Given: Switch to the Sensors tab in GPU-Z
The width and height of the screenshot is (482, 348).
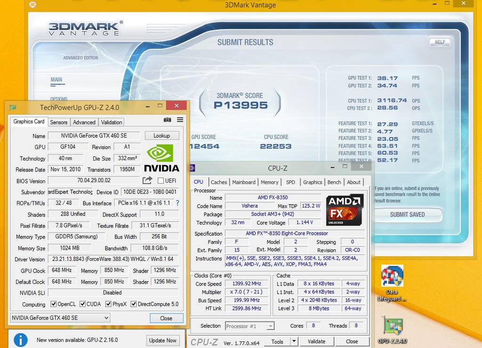Looking at the screenshot, I should pyautogui.click(x=59, y=122).
